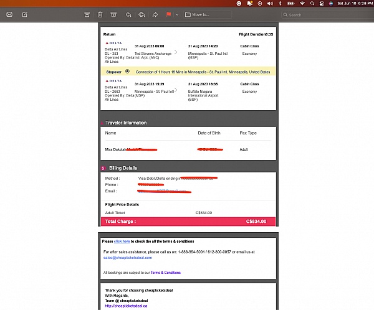Open the Now Playing menu bar icon
This screenshot has height=310, width=374.
coord(260,3)
